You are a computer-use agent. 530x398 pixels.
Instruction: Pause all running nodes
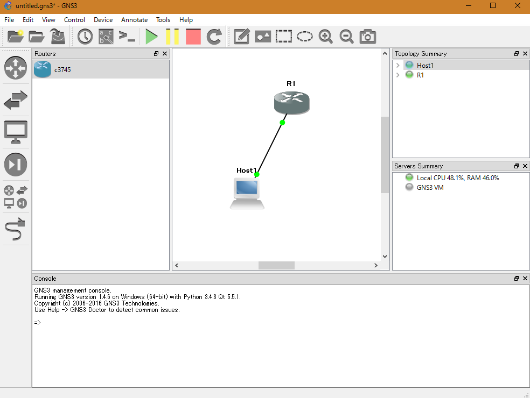point(172,37)
